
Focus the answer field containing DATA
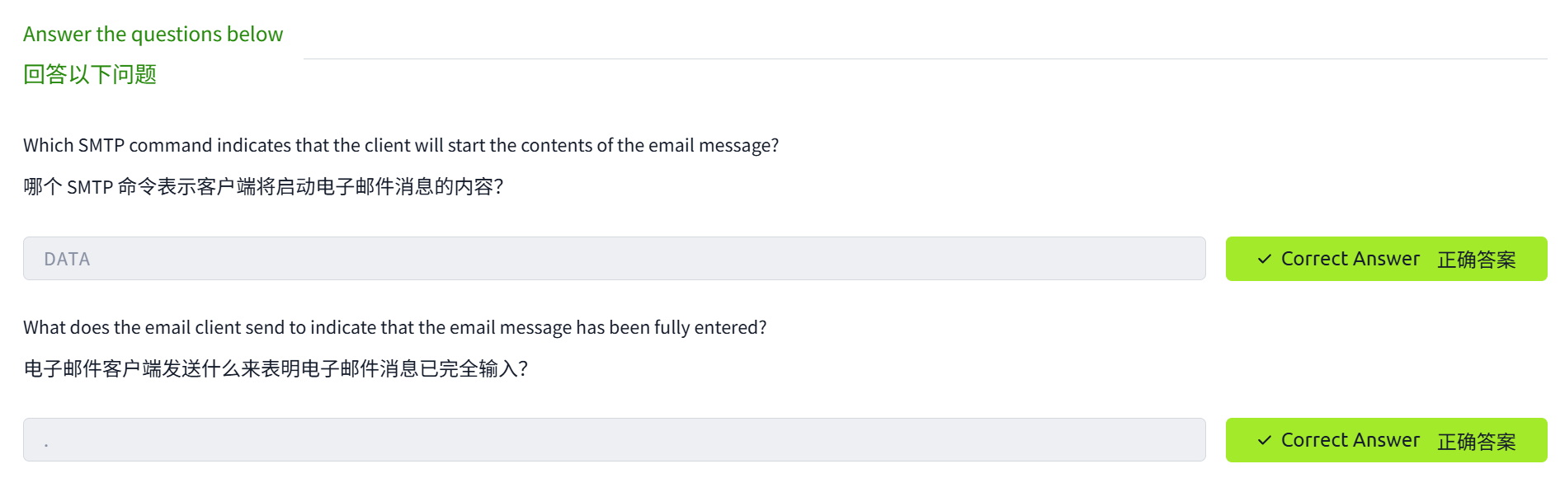tap(614, 259)
